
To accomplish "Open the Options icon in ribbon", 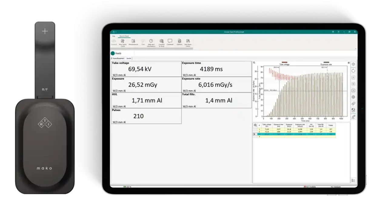I will 179,41.
